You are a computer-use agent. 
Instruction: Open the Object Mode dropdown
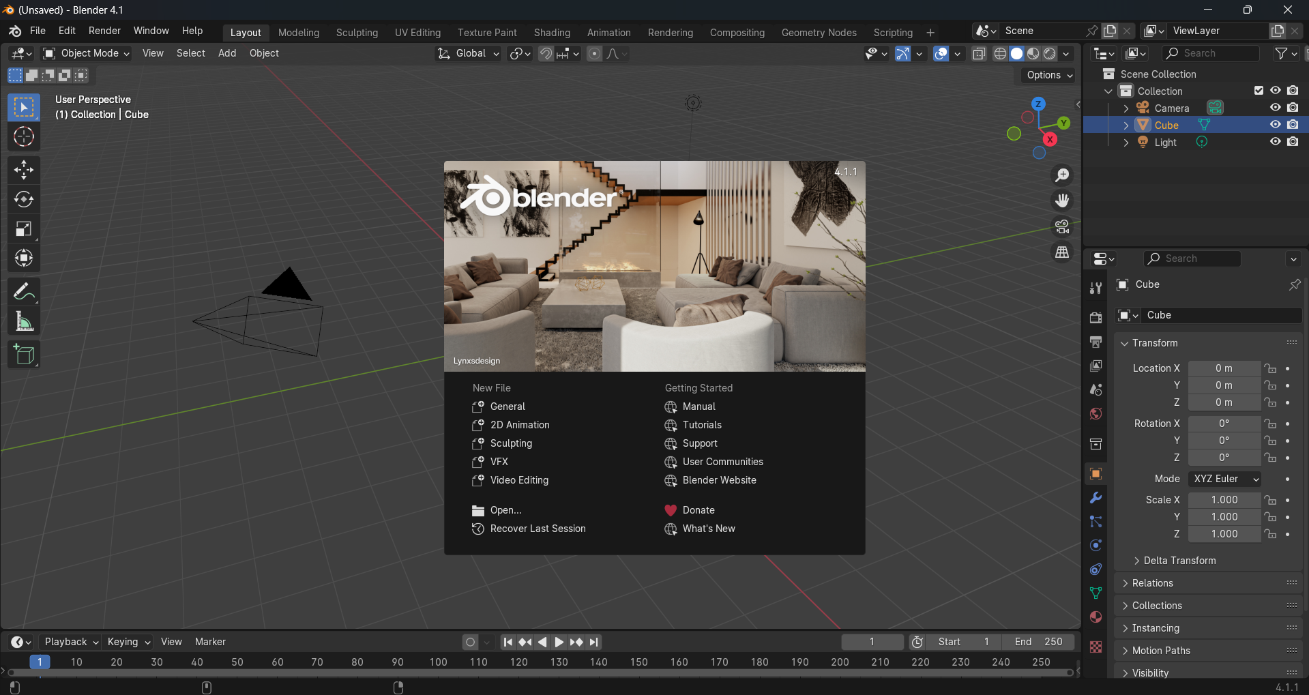pos(87,53)
